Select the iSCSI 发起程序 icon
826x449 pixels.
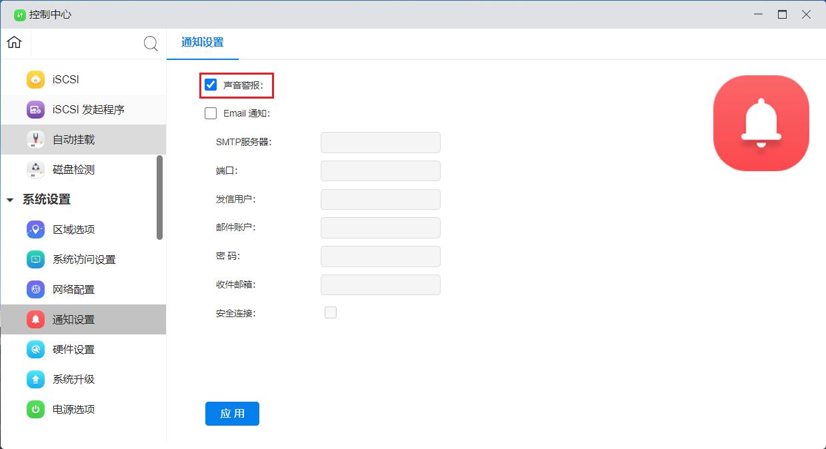(x=35, y=109)
